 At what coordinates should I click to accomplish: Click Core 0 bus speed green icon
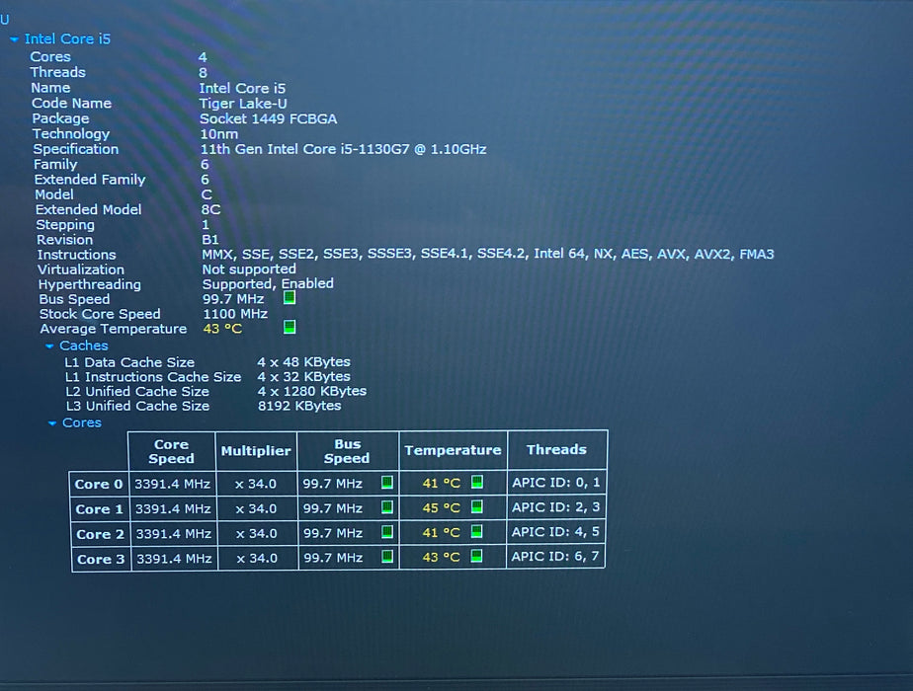(x=387, y=482)
